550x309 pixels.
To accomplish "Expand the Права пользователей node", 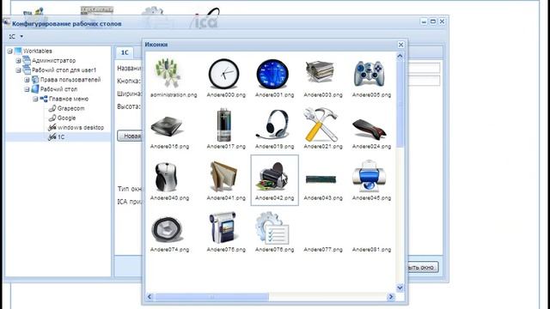I will coord(27,80).
